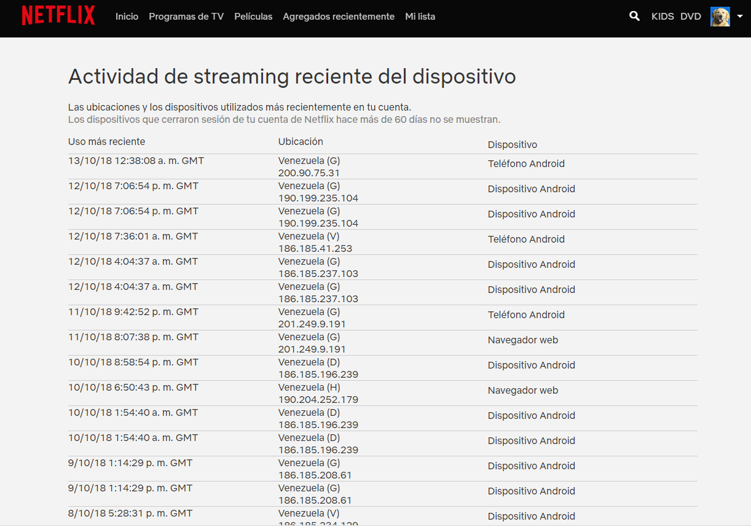This screenshot has width=751, height=527.
Task: Click the Venezuela (H) location entry
Action: [309, 388]
